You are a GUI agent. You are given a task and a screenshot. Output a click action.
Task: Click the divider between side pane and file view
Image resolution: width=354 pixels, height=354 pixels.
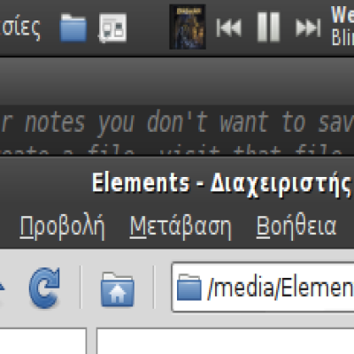pos(91,341)
